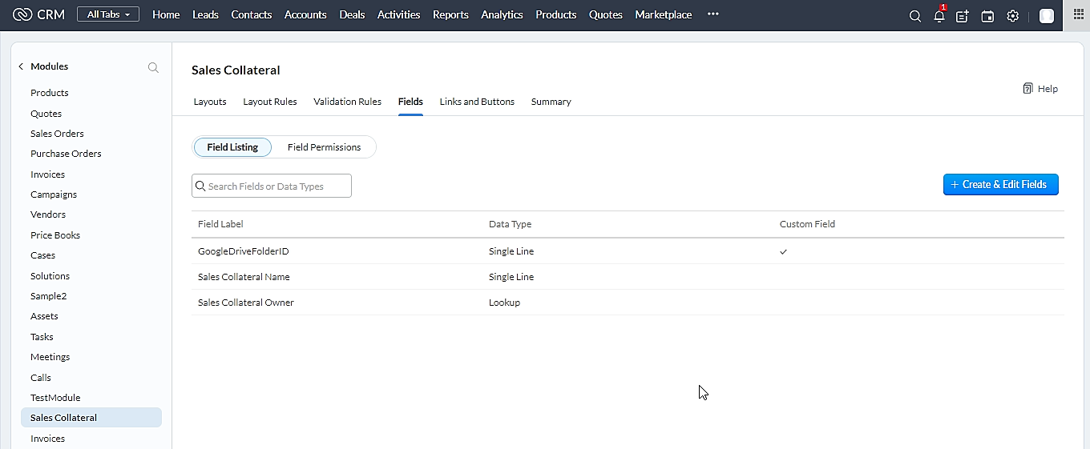Expand the more tabs ellipsis menu
This screenshot has width=1090, height=449.
point(713,14)
